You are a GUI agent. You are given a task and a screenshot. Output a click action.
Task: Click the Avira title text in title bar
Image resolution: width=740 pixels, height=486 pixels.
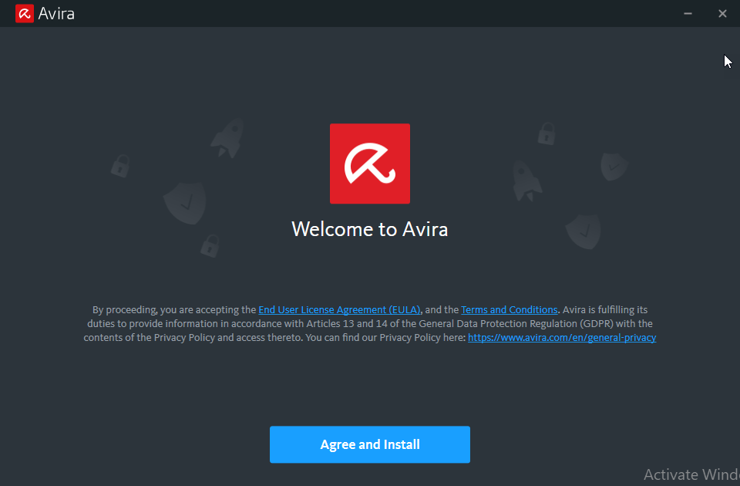[56, 14]
